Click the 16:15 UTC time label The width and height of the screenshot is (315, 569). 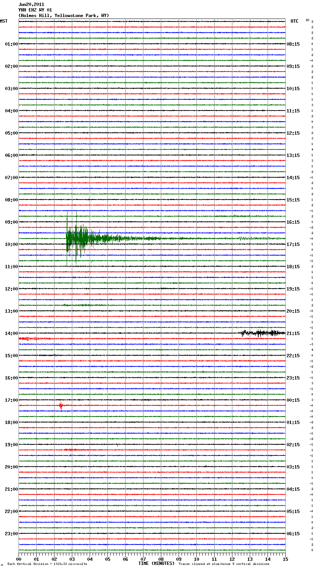293,222
